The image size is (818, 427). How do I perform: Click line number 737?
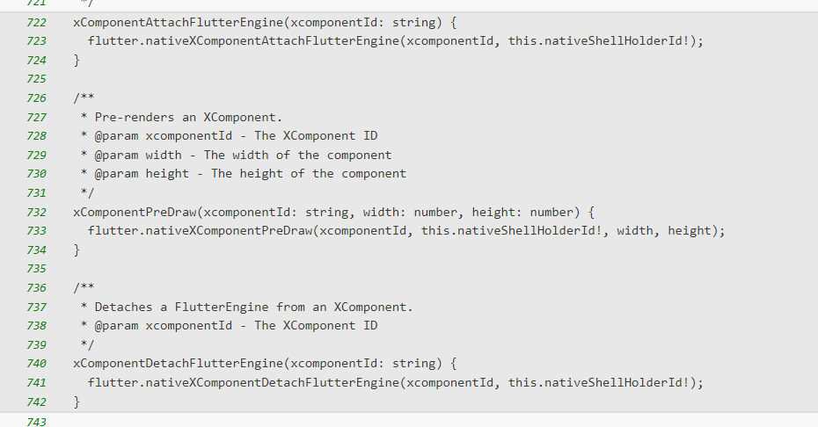point(36,307)
